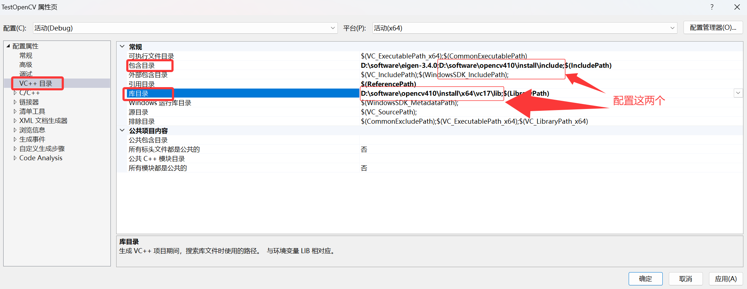Screen dimensions: 747x289
Task: Close the TestOpenCV 属性页 dialog
Action: point(737,7)
